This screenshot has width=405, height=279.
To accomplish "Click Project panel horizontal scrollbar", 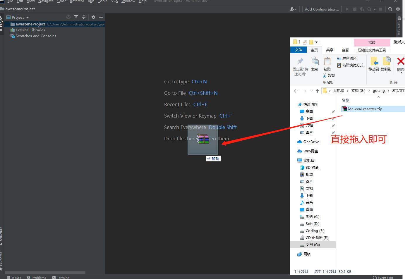I will [45, 273].
